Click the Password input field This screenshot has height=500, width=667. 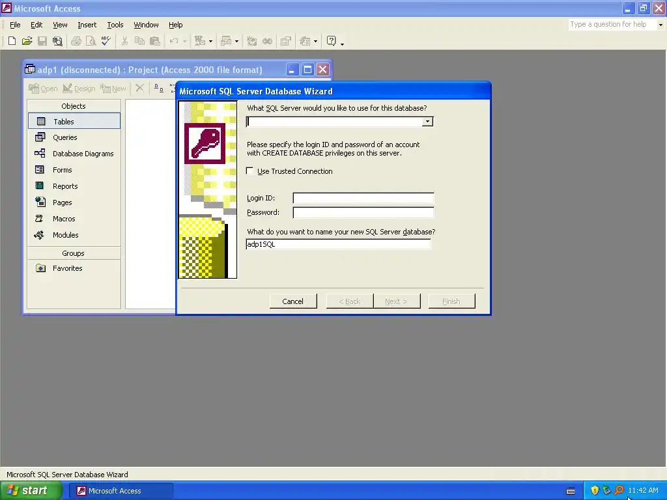pos(363,212)
